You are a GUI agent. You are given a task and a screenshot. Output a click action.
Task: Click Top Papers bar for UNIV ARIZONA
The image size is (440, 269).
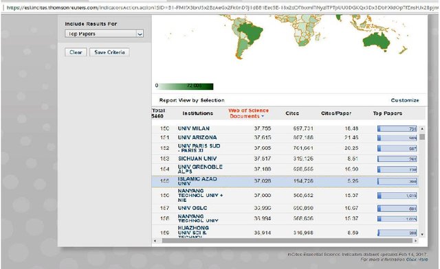397,137
